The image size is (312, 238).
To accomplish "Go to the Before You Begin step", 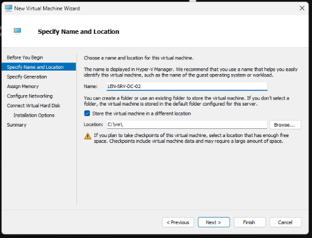I will [x=25, y=58].
